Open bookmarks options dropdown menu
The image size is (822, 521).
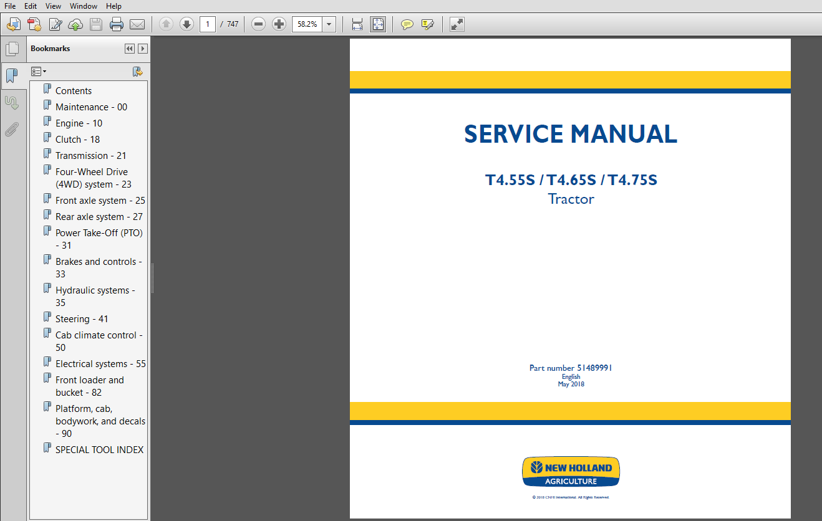click(x=39, y=72)
